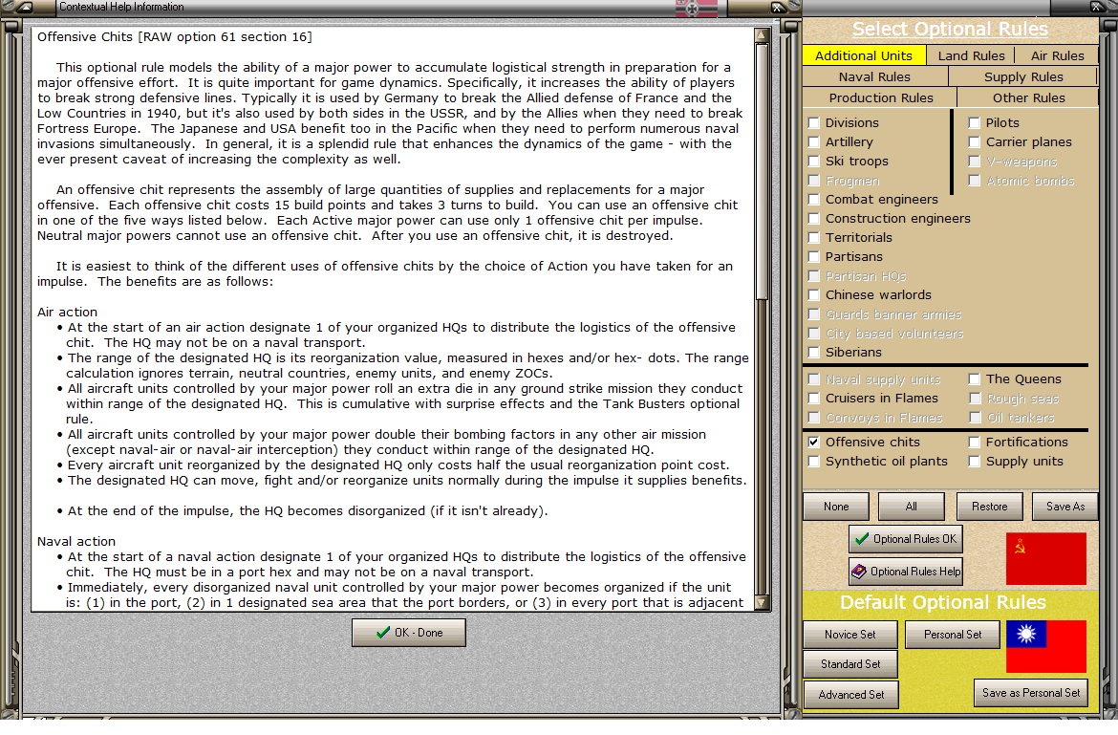Click the Restore button
The image size is (1118, 735).
click(x=990, y=507)
